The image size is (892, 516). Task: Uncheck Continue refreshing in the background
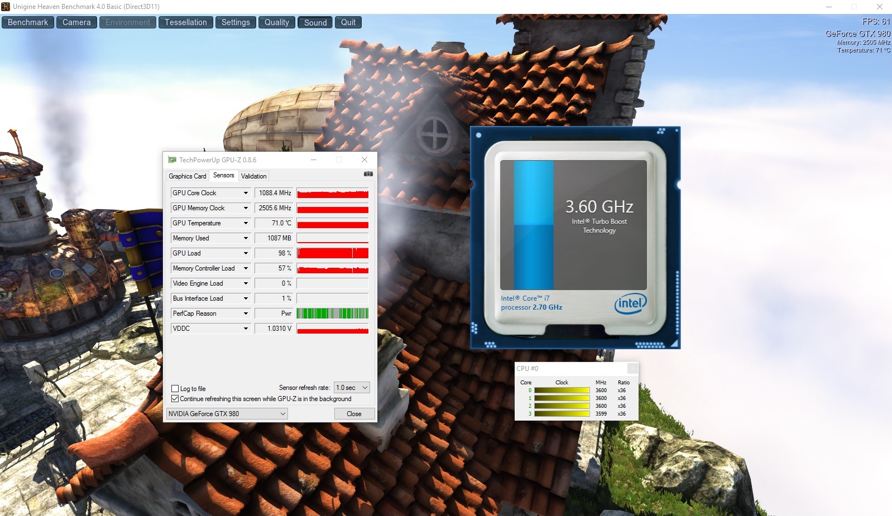pyautogui.click(x=175, y=399)
